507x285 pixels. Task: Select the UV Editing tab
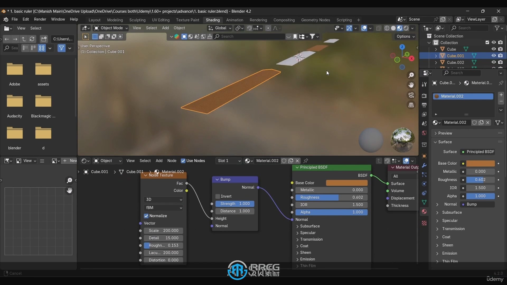coord(161,20)
